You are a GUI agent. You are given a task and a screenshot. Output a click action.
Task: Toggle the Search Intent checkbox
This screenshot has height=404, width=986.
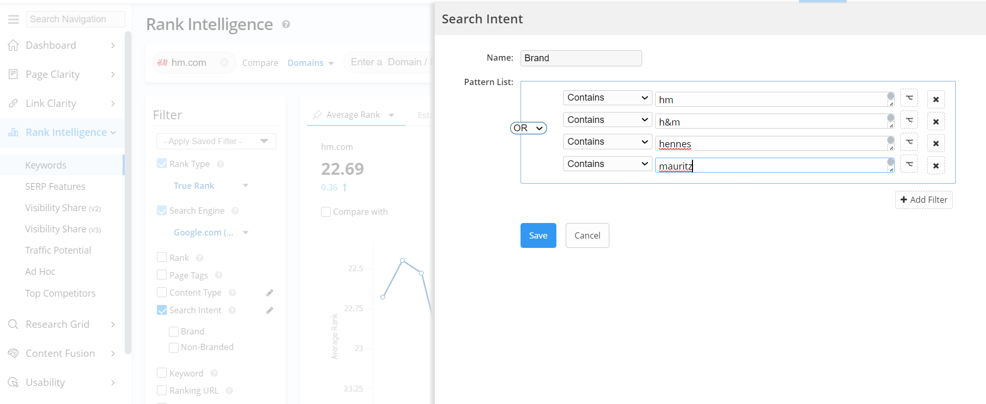click(162, 310)
